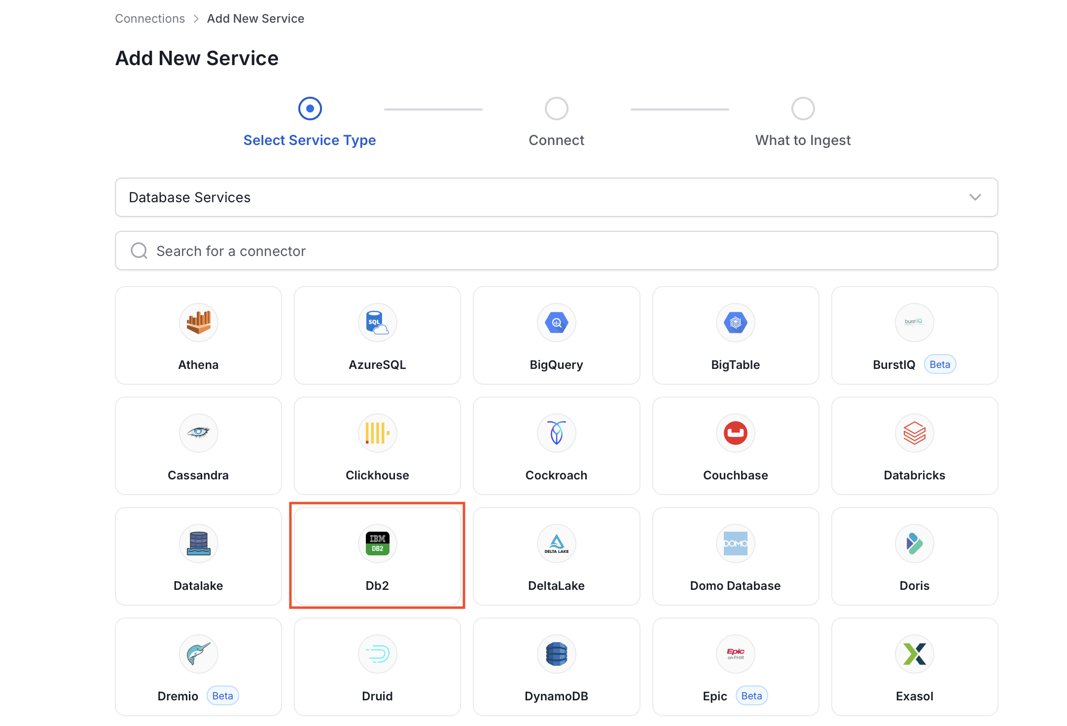
Task: Click the Exasol label text
Action: [914, 696]
